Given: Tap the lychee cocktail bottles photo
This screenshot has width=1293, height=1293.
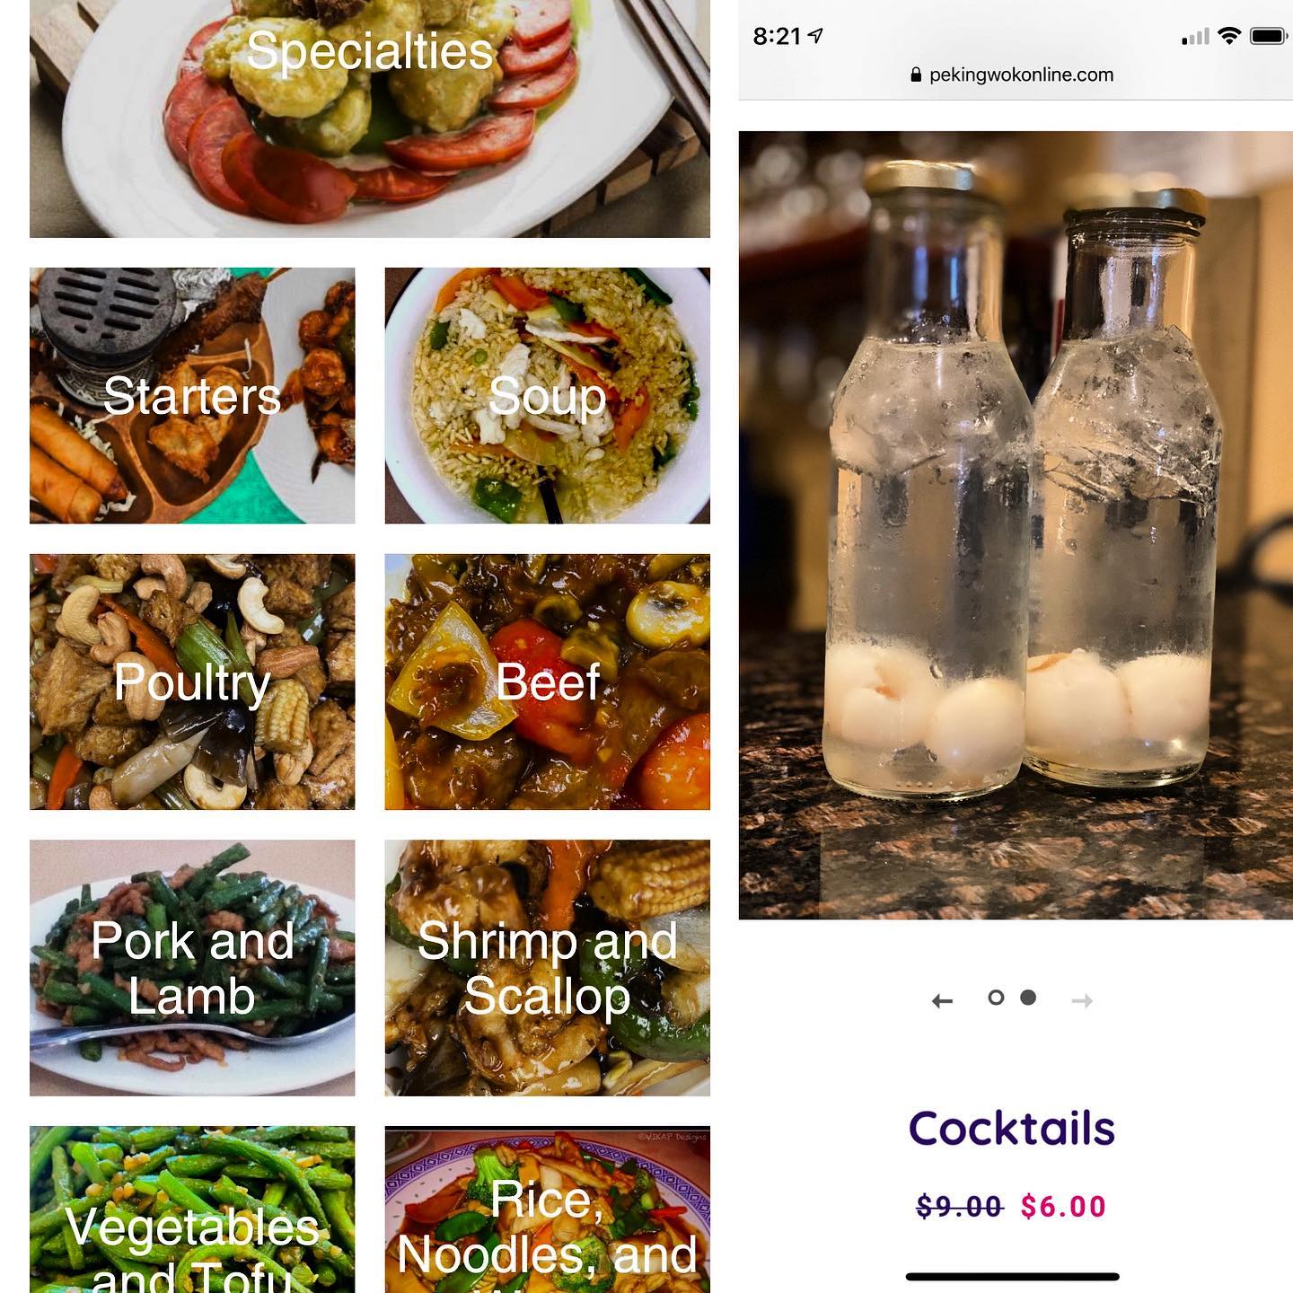Looking at the screenshot, I should (x=1016, y=525).
